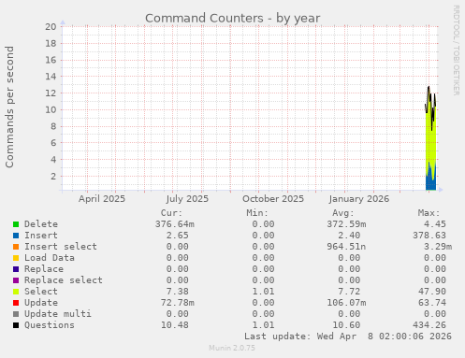Click the Questions legend label
Image resolution: width=465 pixels, height=358 pixels.
click(50, 325)
